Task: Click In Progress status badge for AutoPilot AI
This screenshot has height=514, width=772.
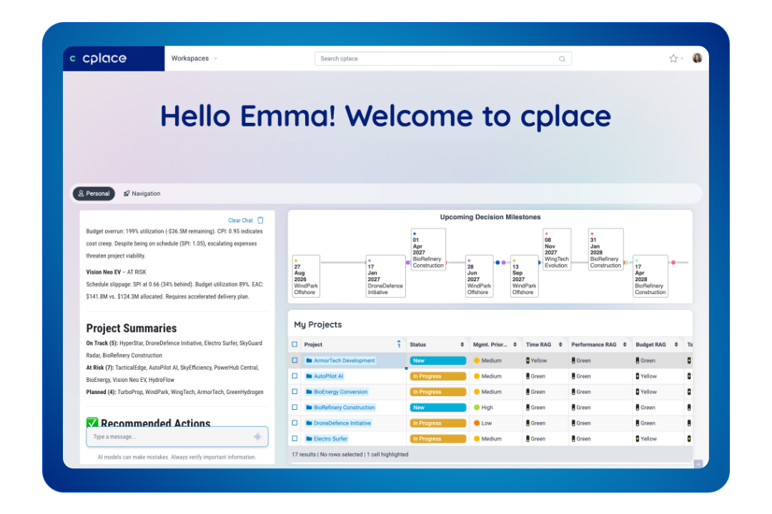Action: pos(437,376)
